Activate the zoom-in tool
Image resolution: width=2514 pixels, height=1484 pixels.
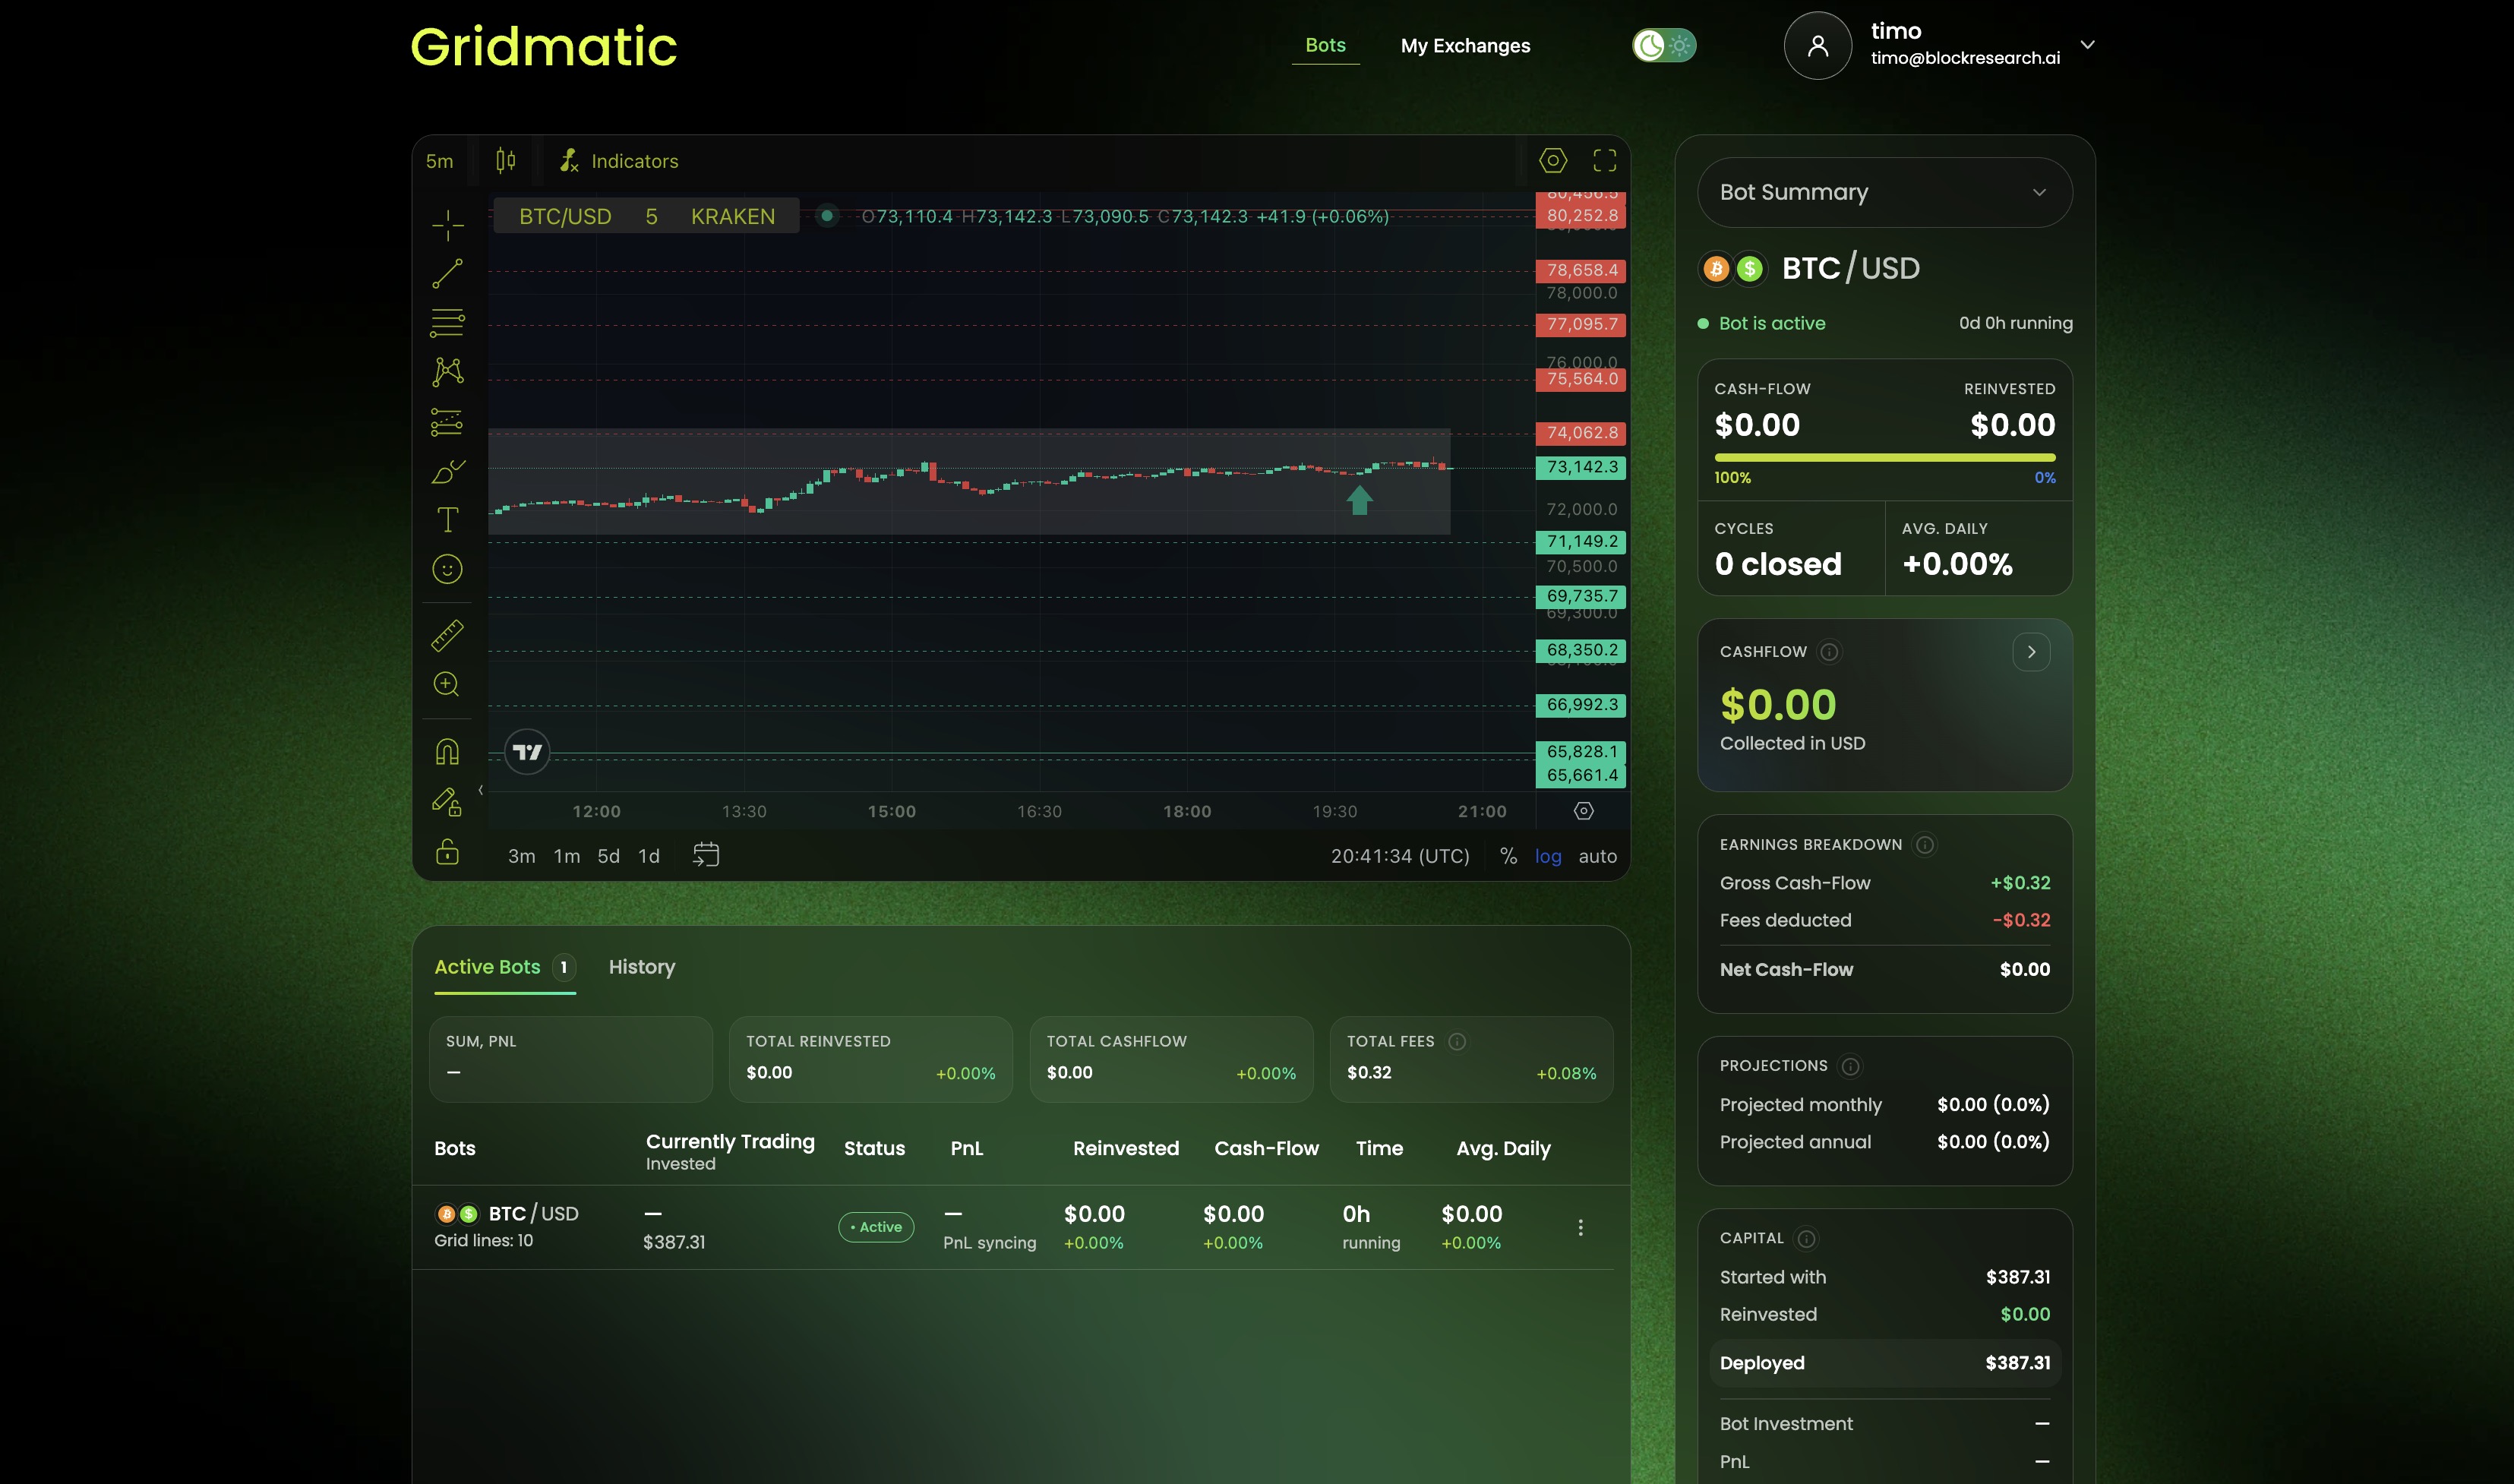click(447, 684)
